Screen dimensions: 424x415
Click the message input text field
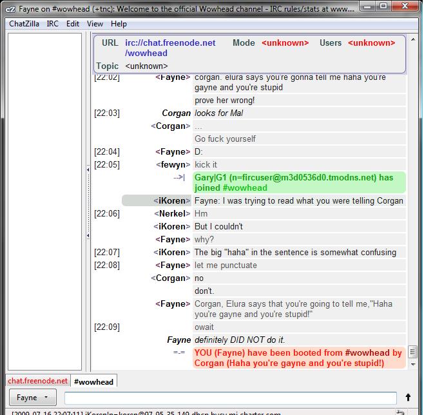tap(230, 398)
